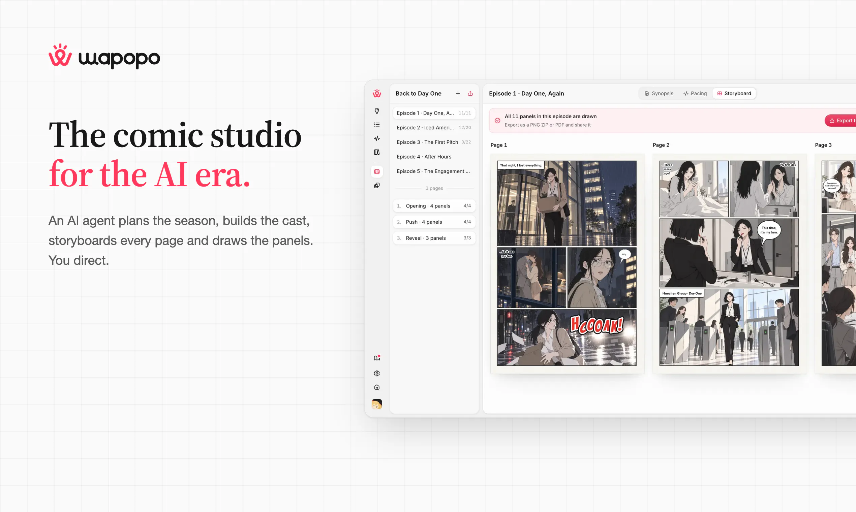Click the Page 2 label
Viewport: 856px width, 512px height.
(x=661, y=145)
